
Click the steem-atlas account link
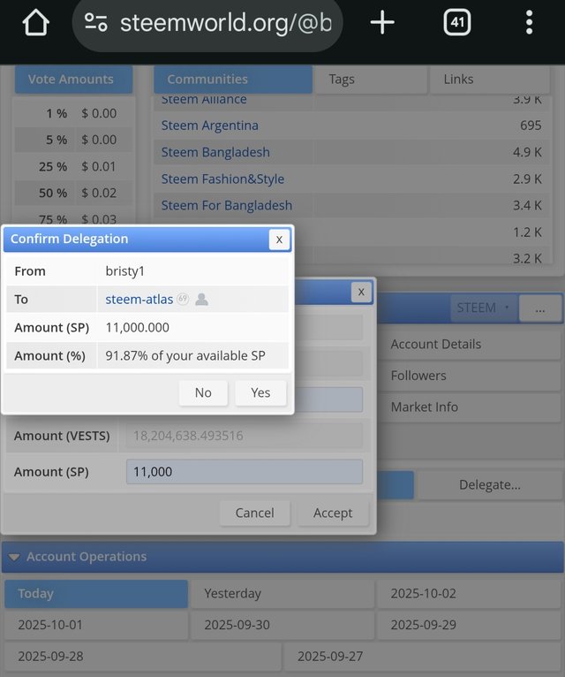point(139,300)
